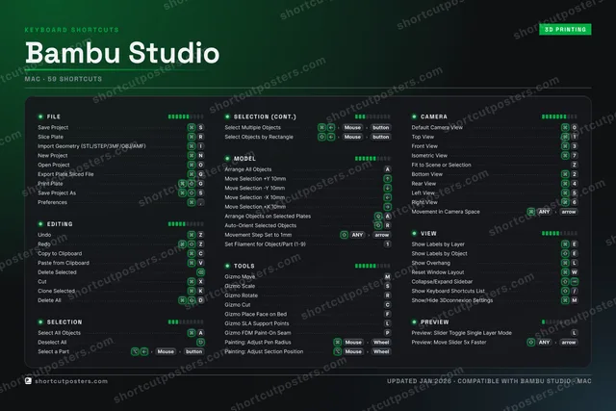The image size is (616, 411).
Task: Click the 'Export Plate Sliced File' text
Action: [65, 174]
